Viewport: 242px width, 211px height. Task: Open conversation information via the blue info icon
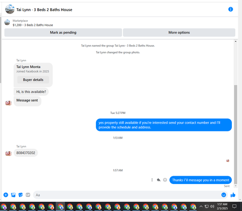pos(230,9)
